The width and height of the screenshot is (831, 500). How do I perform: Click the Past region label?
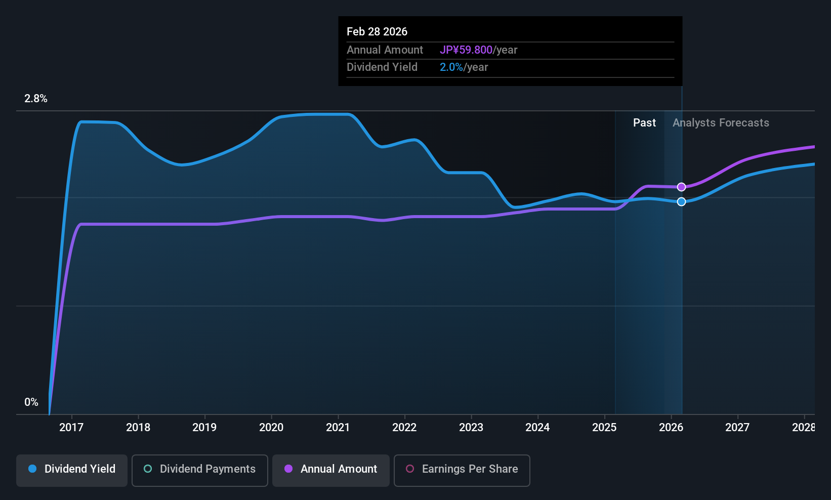pos(644,122)
